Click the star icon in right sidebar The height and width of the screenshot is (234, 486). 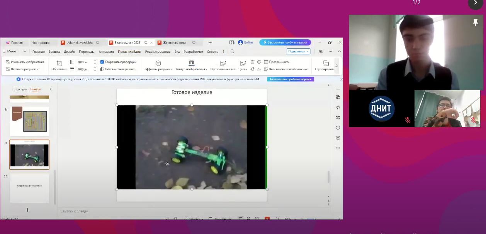click(x=338, y=107)
